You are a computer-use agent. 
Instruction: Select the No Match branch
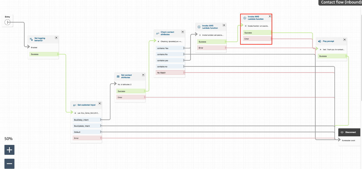pos(170,73)
